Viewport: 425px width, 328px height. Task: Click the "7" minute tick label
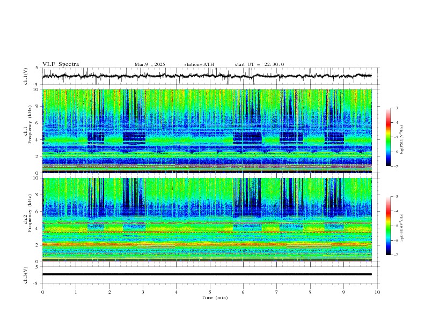click(277, 292)
